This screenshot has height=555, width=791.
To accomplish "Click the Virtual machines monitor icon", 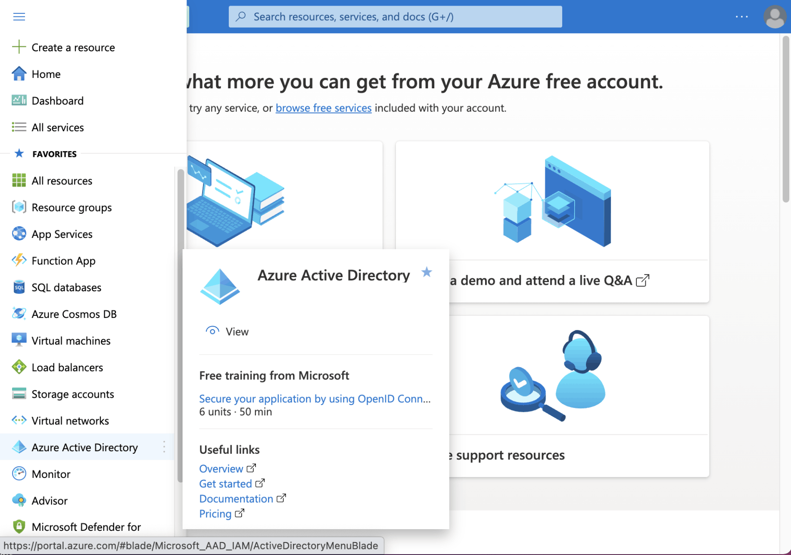I will (x=19, y=340).
